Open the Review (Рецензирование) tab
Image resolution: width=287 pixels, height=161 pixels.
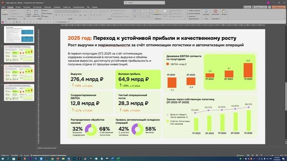[79, 7]
